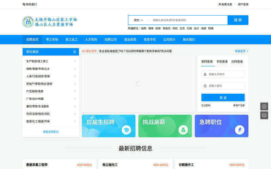Click 用户登录 link at top

click(243, 4)
